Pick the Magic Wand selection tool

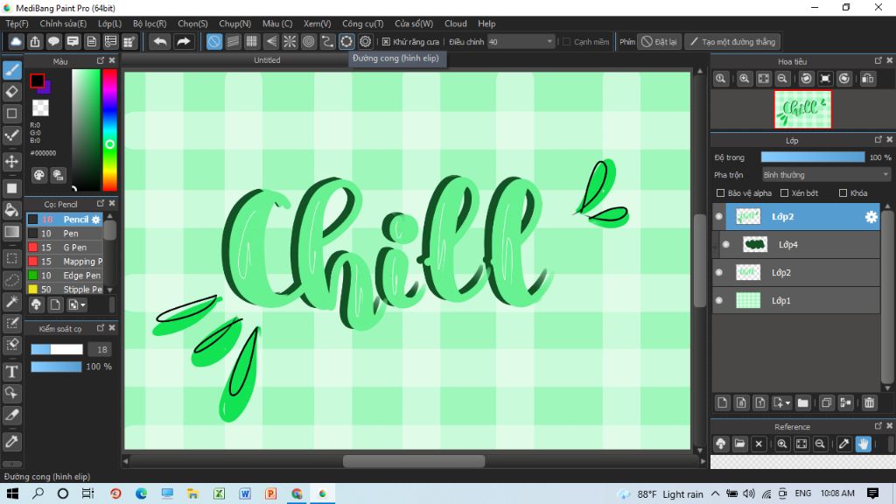(x=12, y=302)
